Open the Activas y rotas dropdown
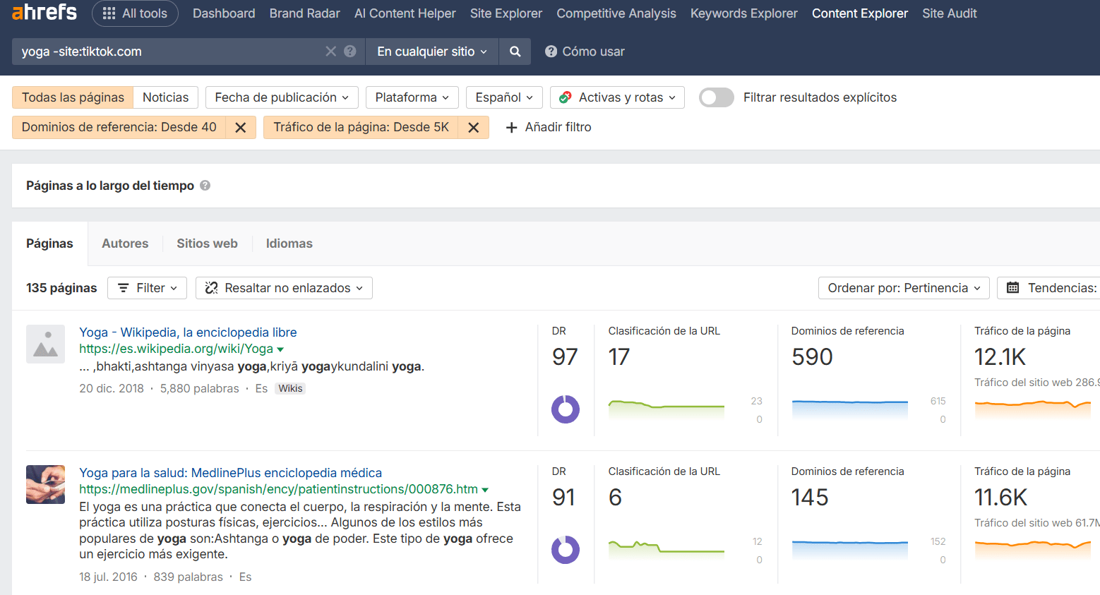The height and width of the screenshot is (595, 1100). click(617, 97)
